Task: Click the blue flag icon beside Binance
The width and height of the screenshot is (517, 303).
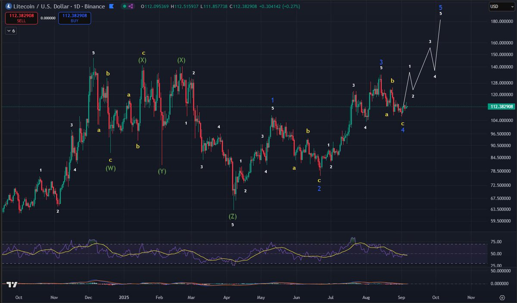Action: coord(112,6)
